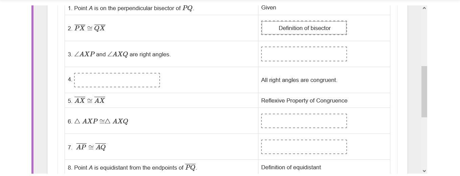Click 'Definition of equidistant' reason
Screen dimensions: 460x176
coord(291,167)
